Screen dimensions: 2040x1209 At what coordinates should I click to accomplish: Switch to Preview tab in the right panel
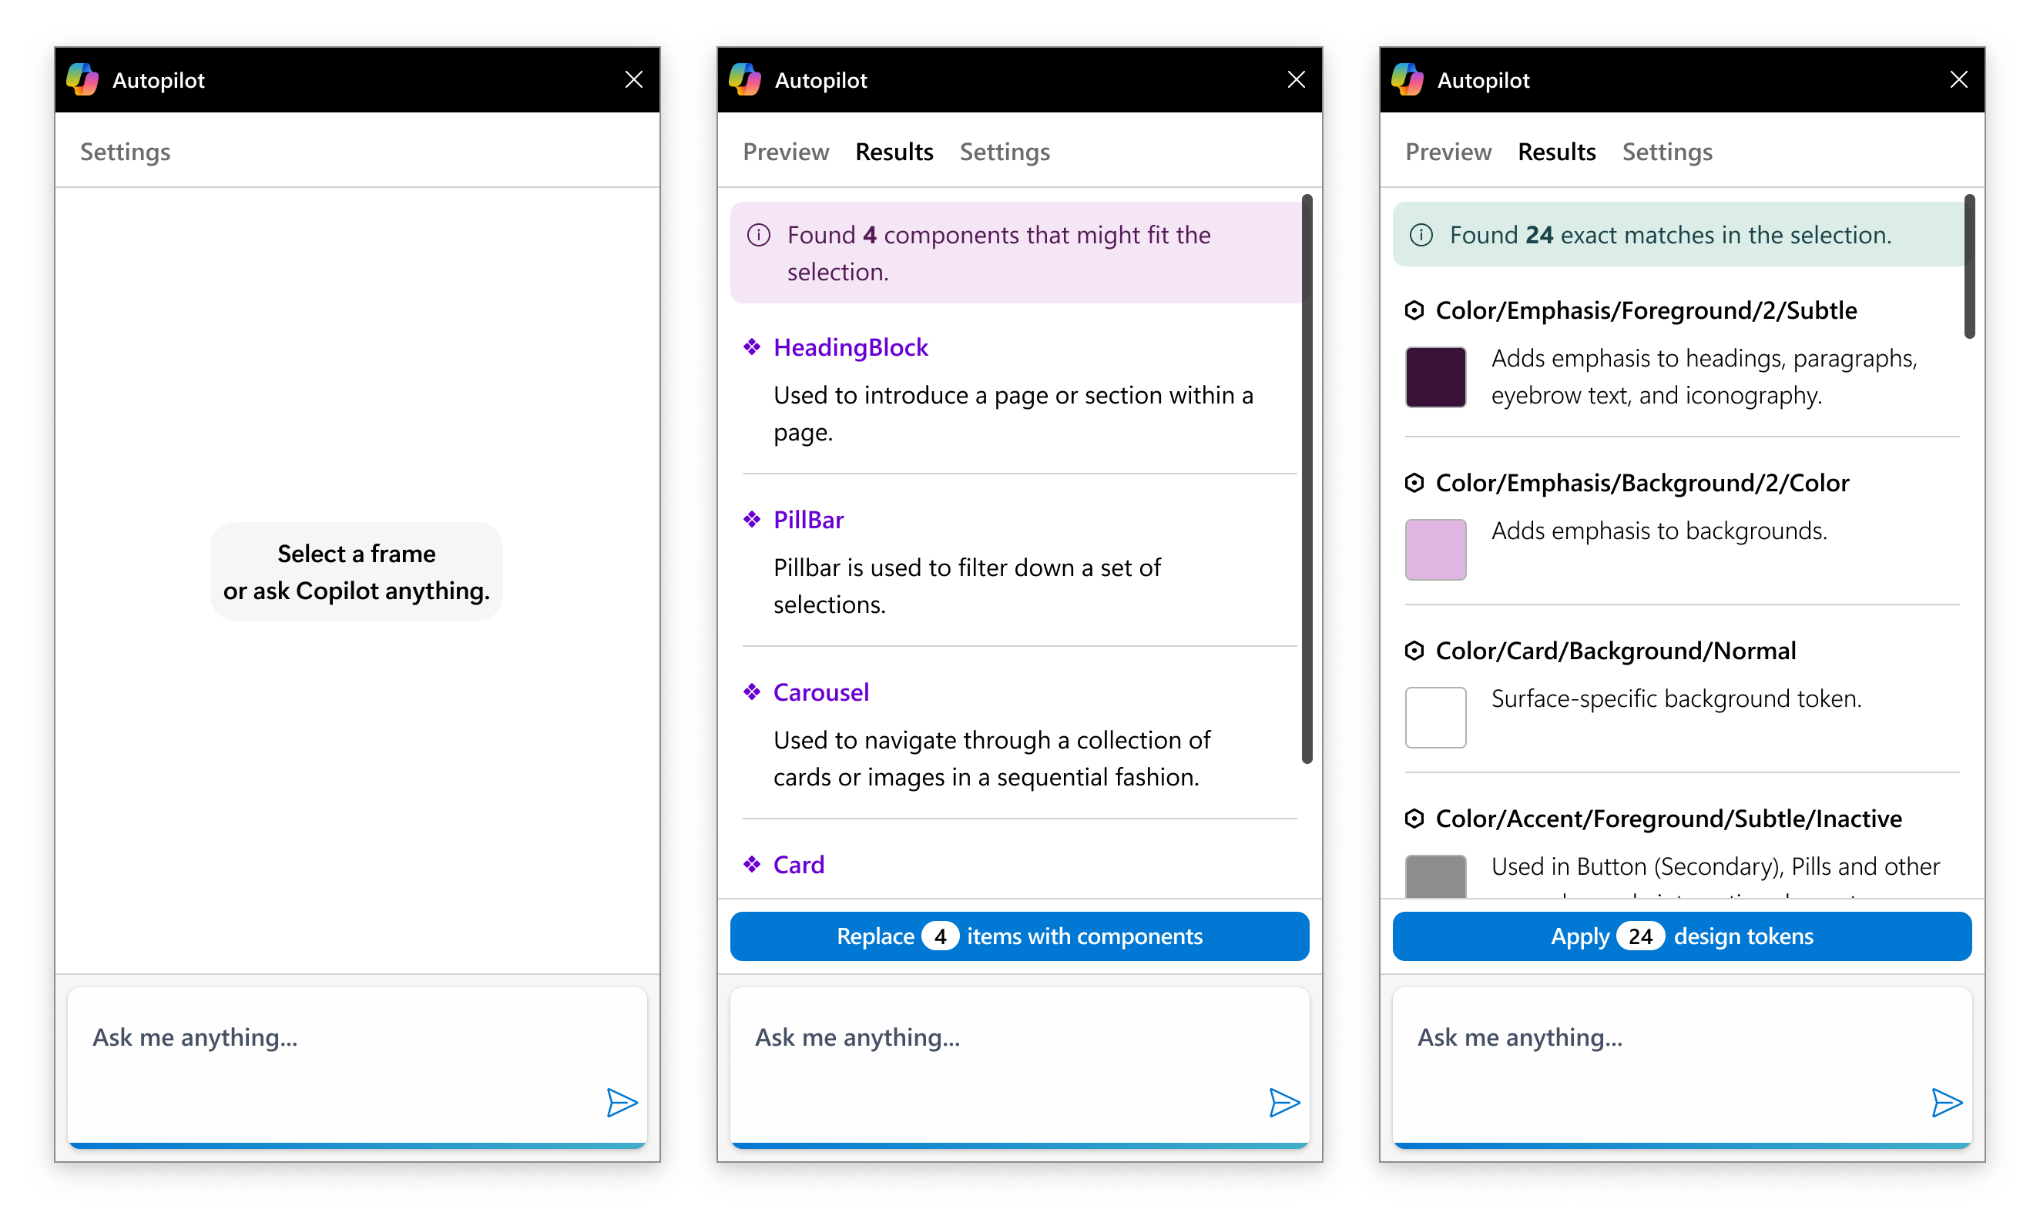(1448, 152)
